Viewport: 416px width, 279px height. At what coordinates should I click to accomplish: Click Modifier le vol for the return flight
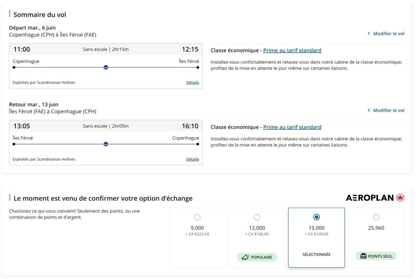(x=389, y=110)
